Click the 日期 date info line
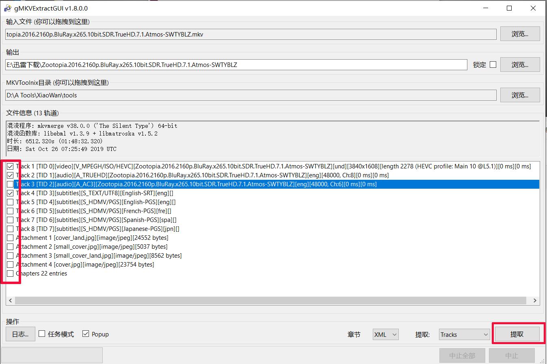The height and width of the screenshot is (364, 547). 62,149
